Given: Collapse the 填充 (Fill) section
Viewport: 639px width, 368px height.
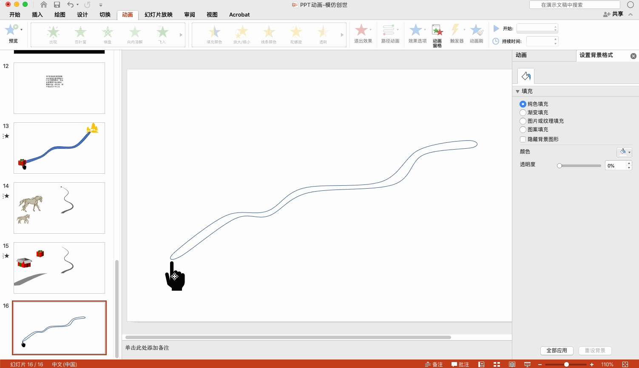Looking at the screenshot, I should 517,91.
